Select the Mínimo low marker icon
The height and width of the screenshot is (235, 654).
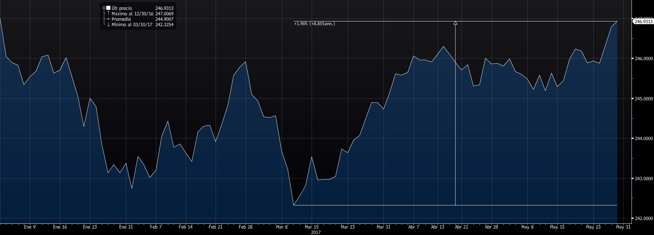point(108,24)
